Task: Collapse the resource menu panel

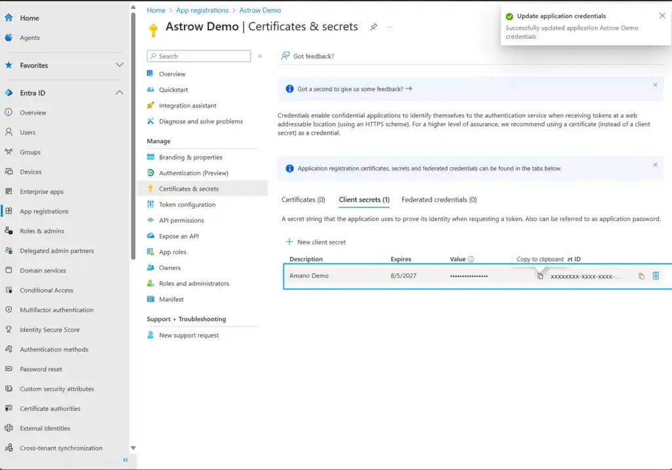Action: [259, 56]
